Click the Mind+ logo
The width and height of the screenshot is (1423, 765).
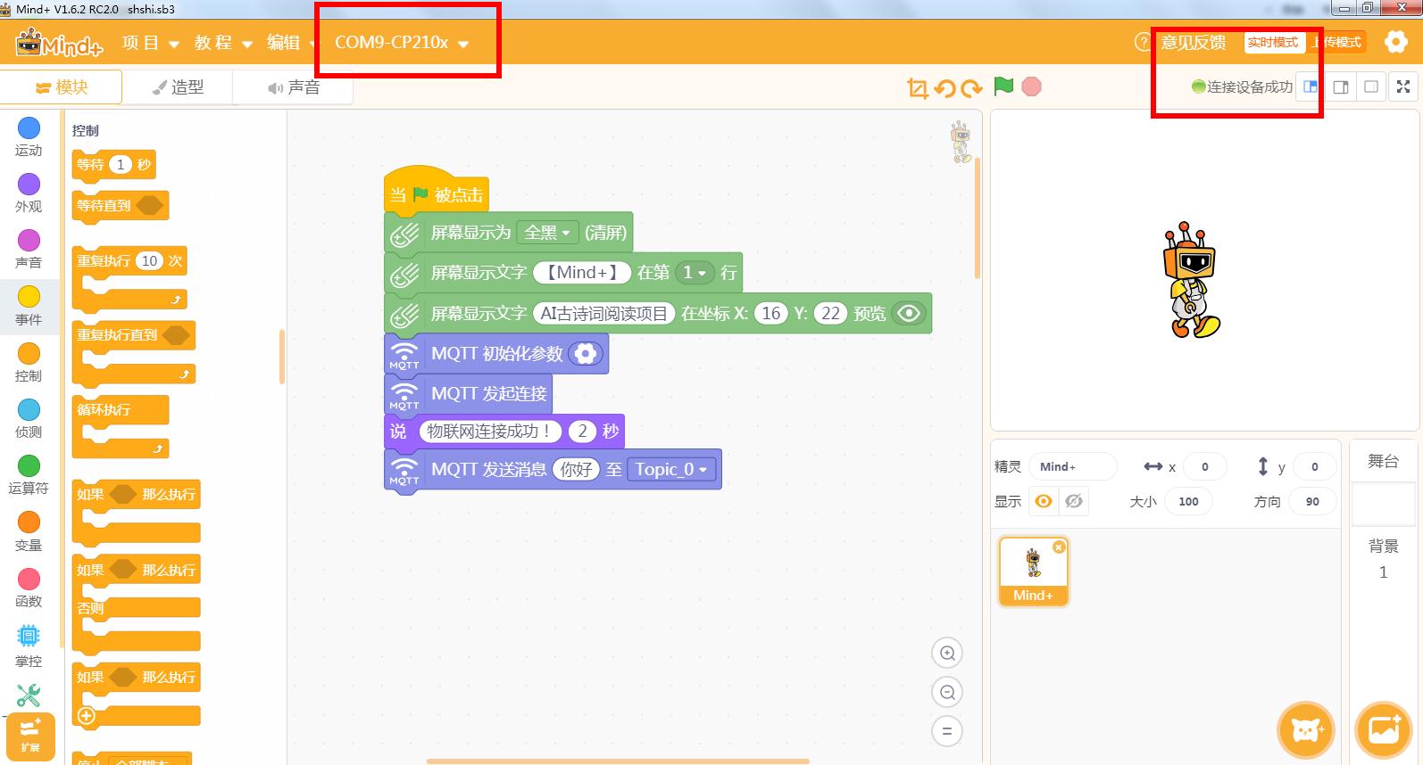pyautogui.click(x=60, y=43)
